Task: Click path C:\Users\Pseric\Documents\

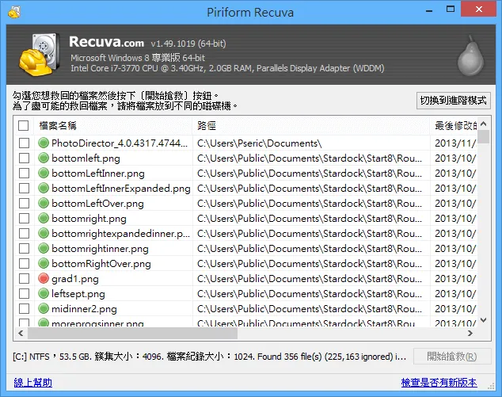Action: pyautogui.click(x=260, y=143)
